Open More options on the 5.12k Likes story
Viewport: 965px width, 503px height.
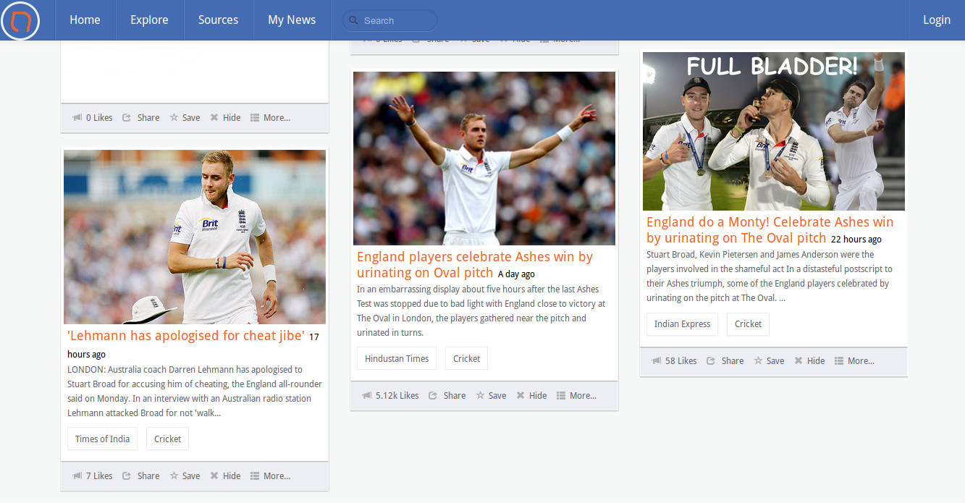click(x=576, y=396)
